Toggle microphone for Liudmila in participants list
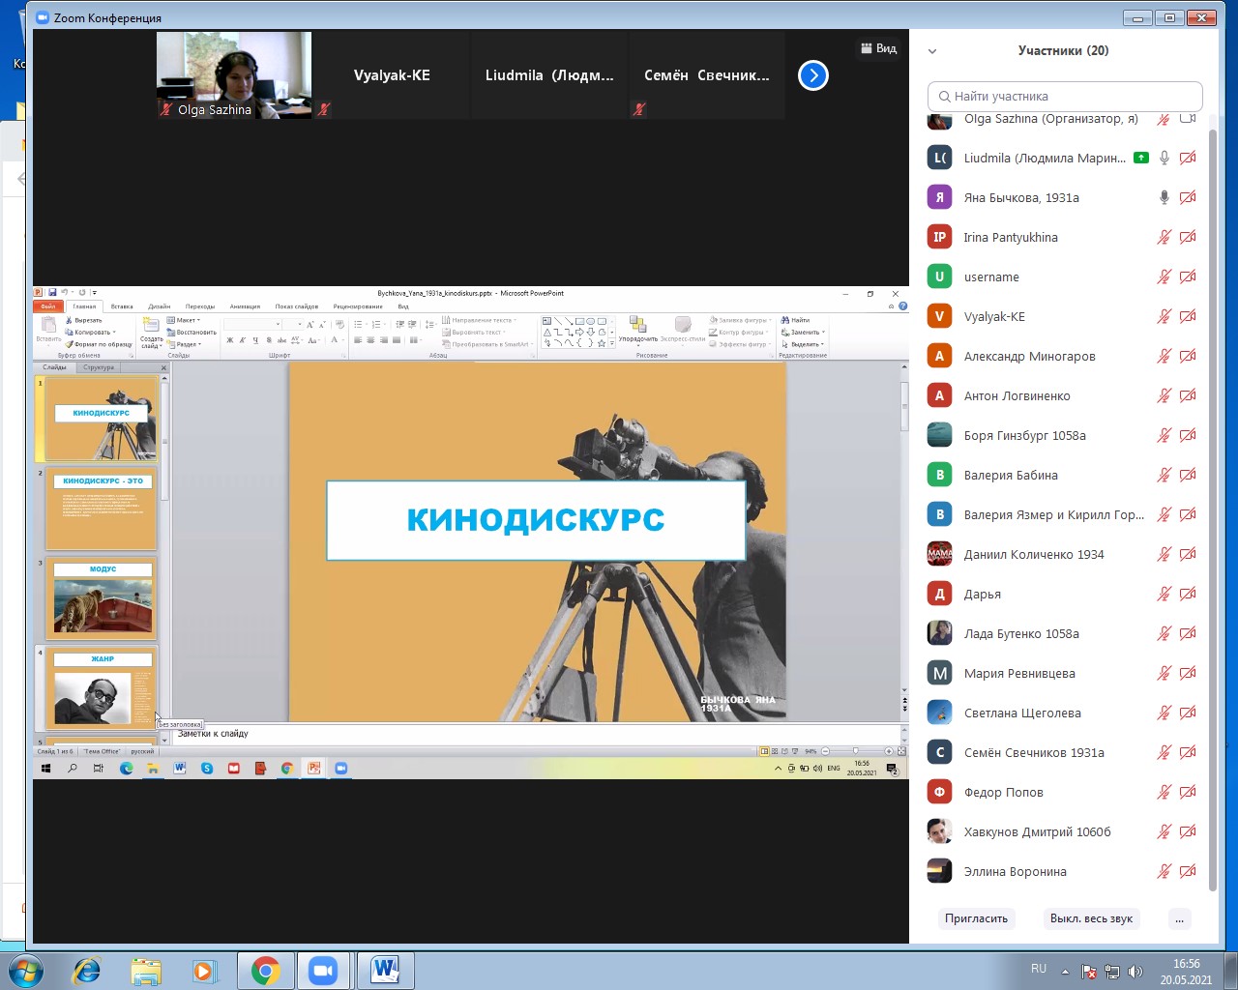 pos(1164,158)
